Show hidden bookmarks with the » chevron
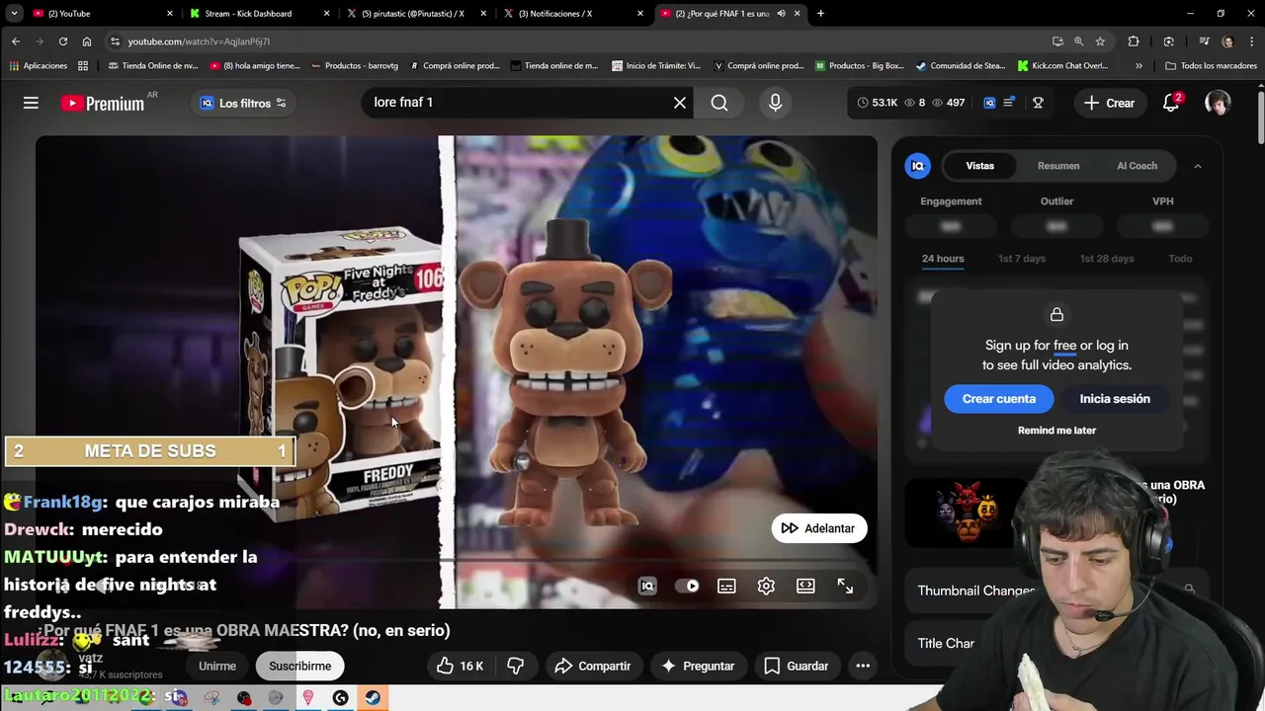This screenshot has height=711, width=1265. 1138,66
